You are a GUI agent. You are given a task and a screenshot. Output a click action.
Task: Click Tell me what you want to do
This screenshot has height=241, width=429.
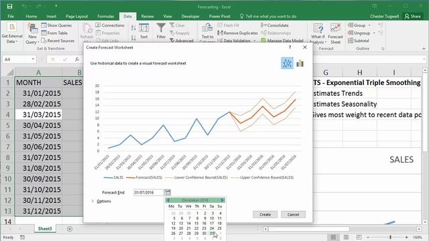click(x=268, y=16)
